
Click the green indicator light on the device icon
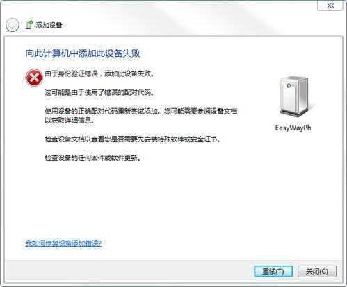(289, 86)
